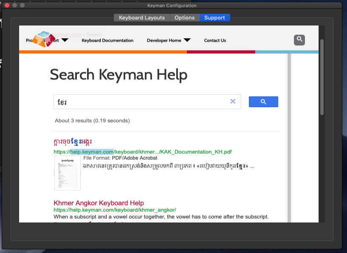Clear the search field with X icon
Viewport: 347px width, 253px height.
click(x=233, y=101)
